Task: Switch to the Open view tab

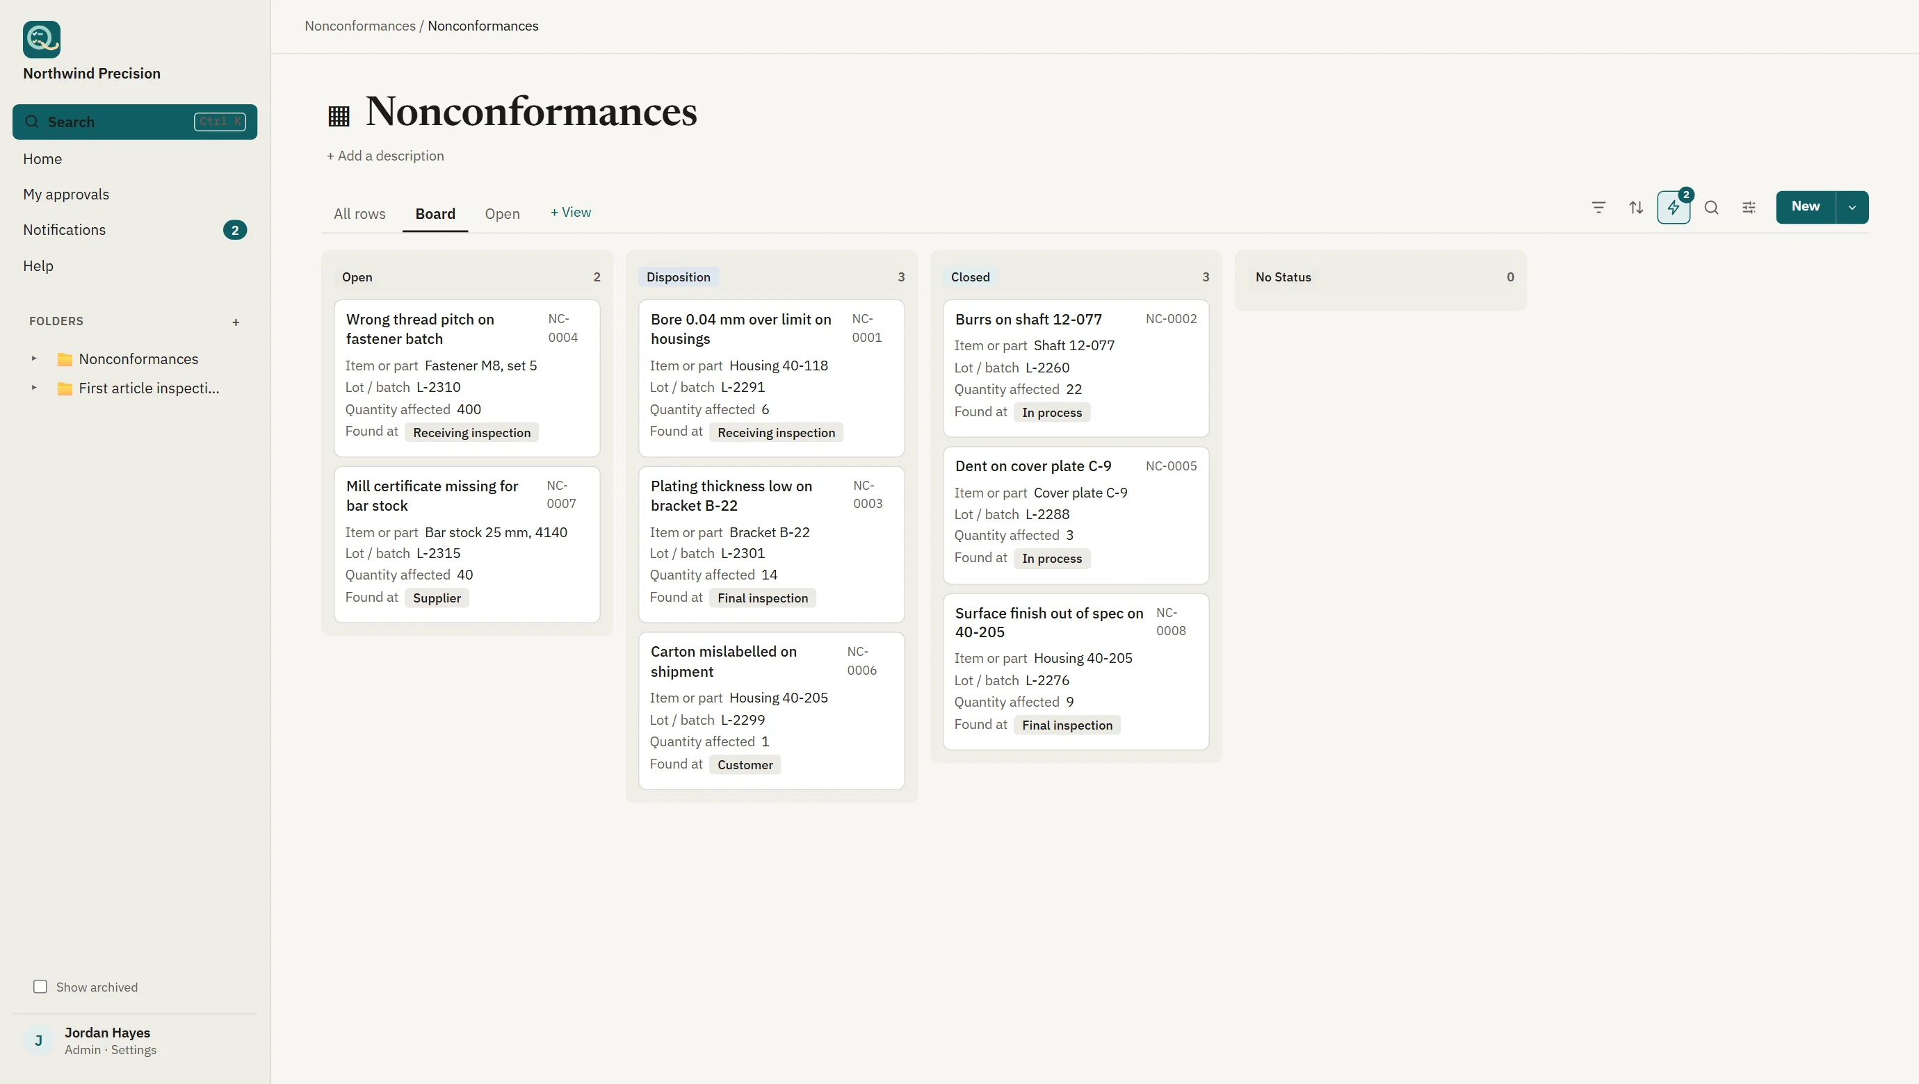Action: pos(502,214)
